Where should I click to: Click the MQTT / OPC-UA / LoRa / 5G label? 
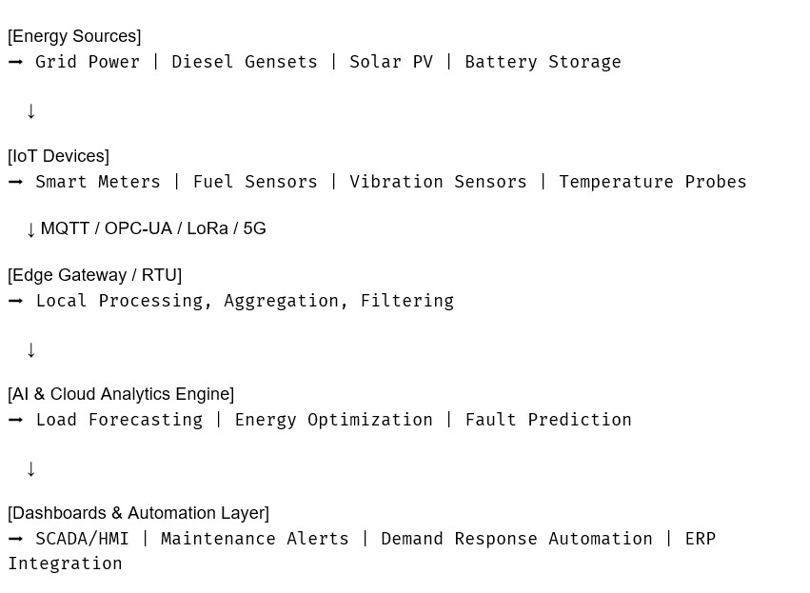pyautogui.click(x=153, y=228)
